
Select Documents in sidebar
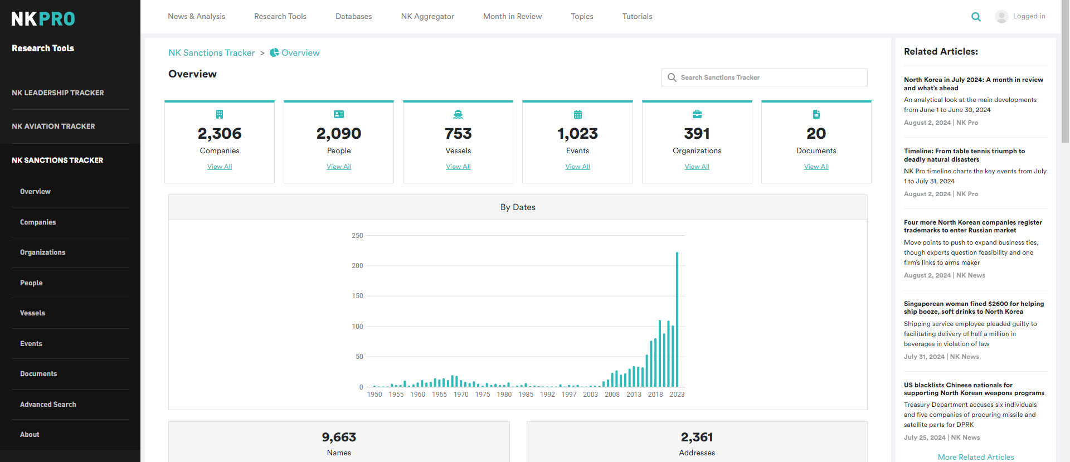point(38,374)
